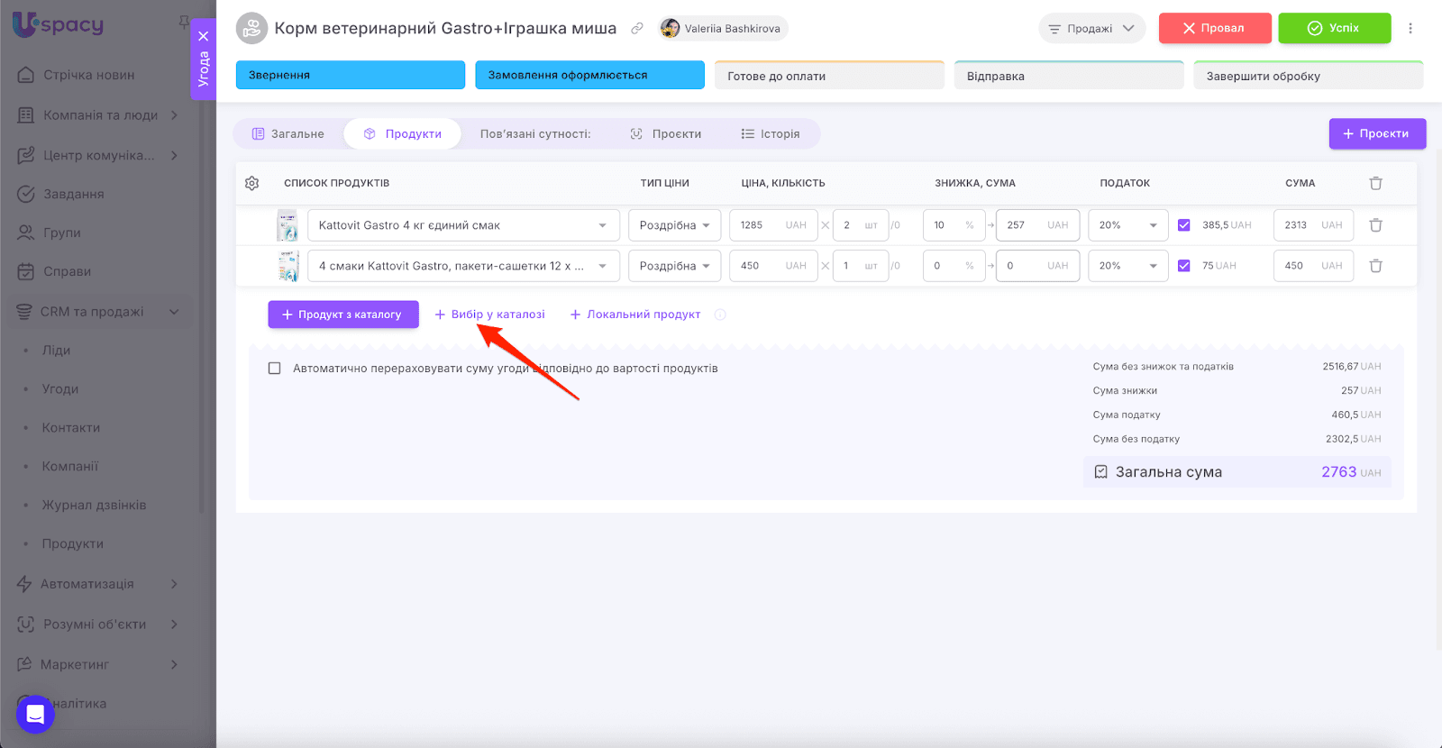Image resolution: width=1442 pixels, height=748 pixels.
Task: Open the chat widget bubble
Action: click(x=35, y=714)
